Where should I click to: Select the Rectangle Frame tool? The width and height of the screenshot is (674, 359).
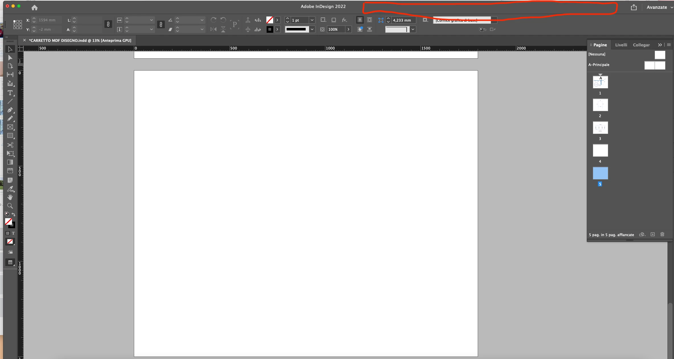coord(10,127)
